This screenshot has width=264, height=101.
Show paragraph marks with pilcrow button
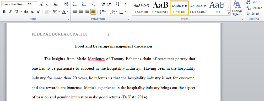coord(126,4)
